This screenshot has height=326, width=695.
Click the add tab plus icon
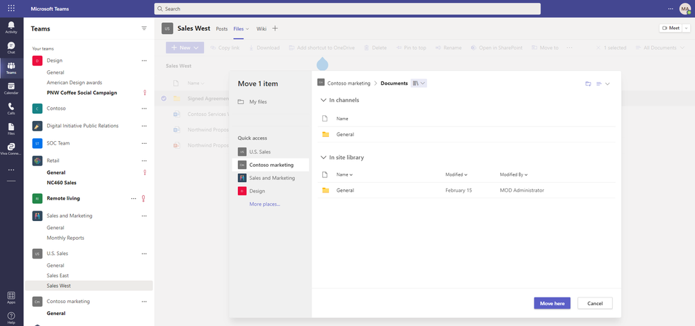point(275,28)
